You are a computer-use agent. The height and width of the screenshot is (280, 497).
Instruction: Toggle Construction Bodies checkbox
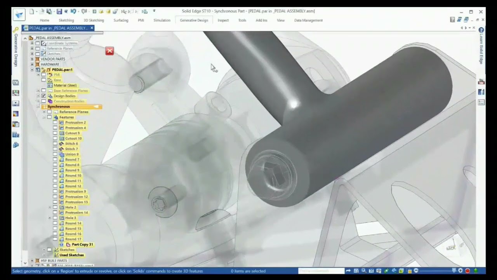click(x=43, y=101)
